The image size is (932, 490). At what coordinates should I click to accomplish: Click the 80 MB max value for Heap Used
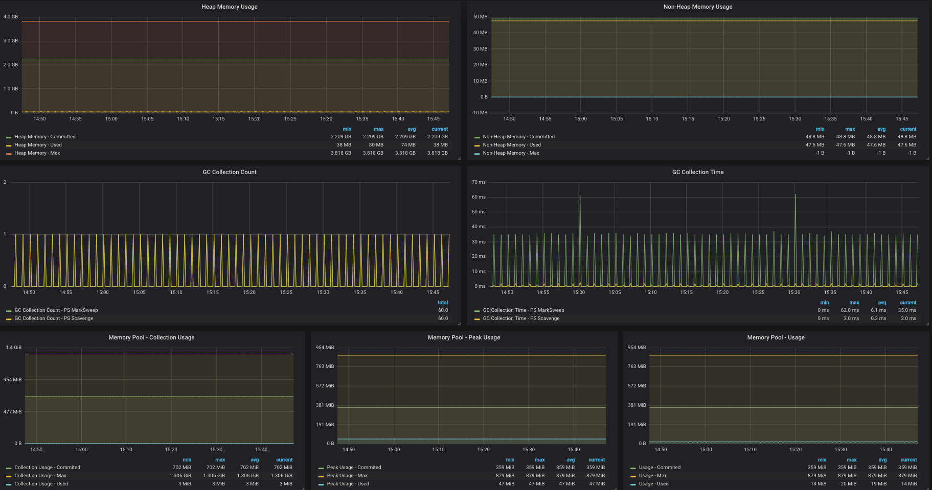[x=376, y=145]
